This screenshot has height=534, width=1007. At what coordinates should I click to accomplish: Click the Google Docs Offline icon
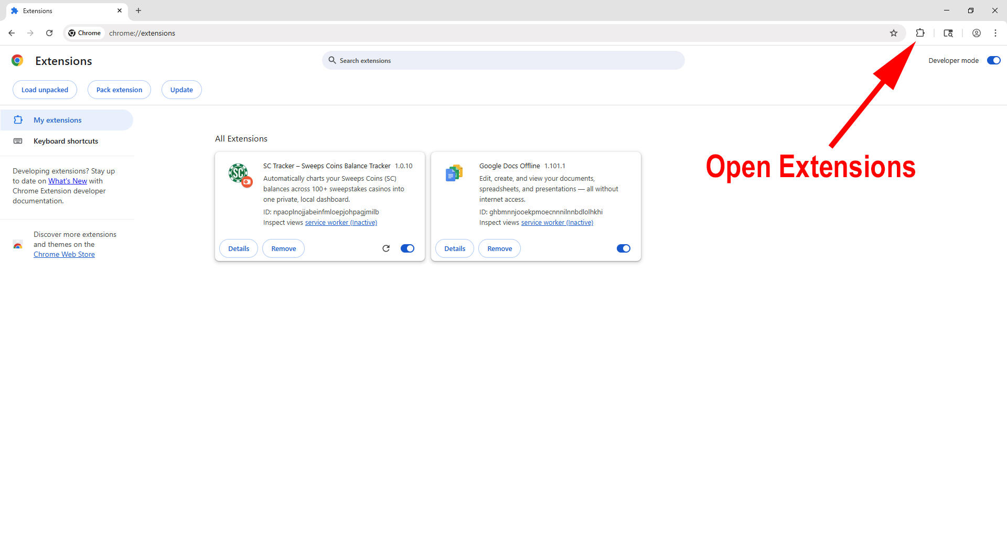coord(454,173)
